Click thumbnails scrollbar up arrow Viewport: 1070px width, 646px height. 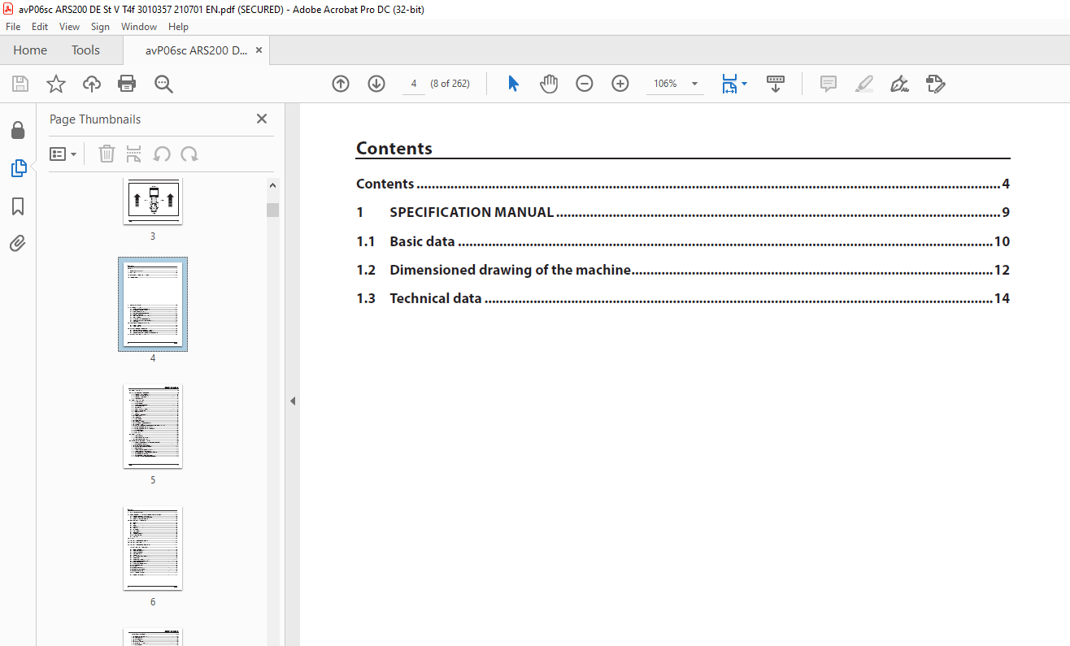point(272,186)
